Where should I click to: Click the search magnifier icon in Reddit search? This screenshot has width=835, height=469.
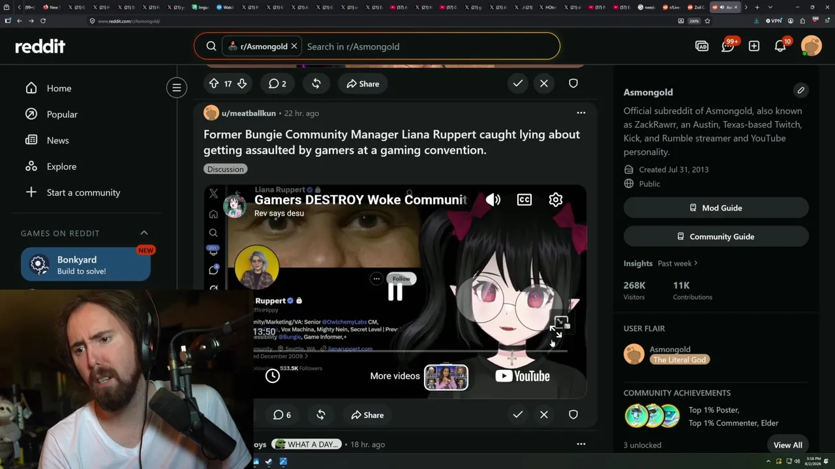tap(211, 46)
